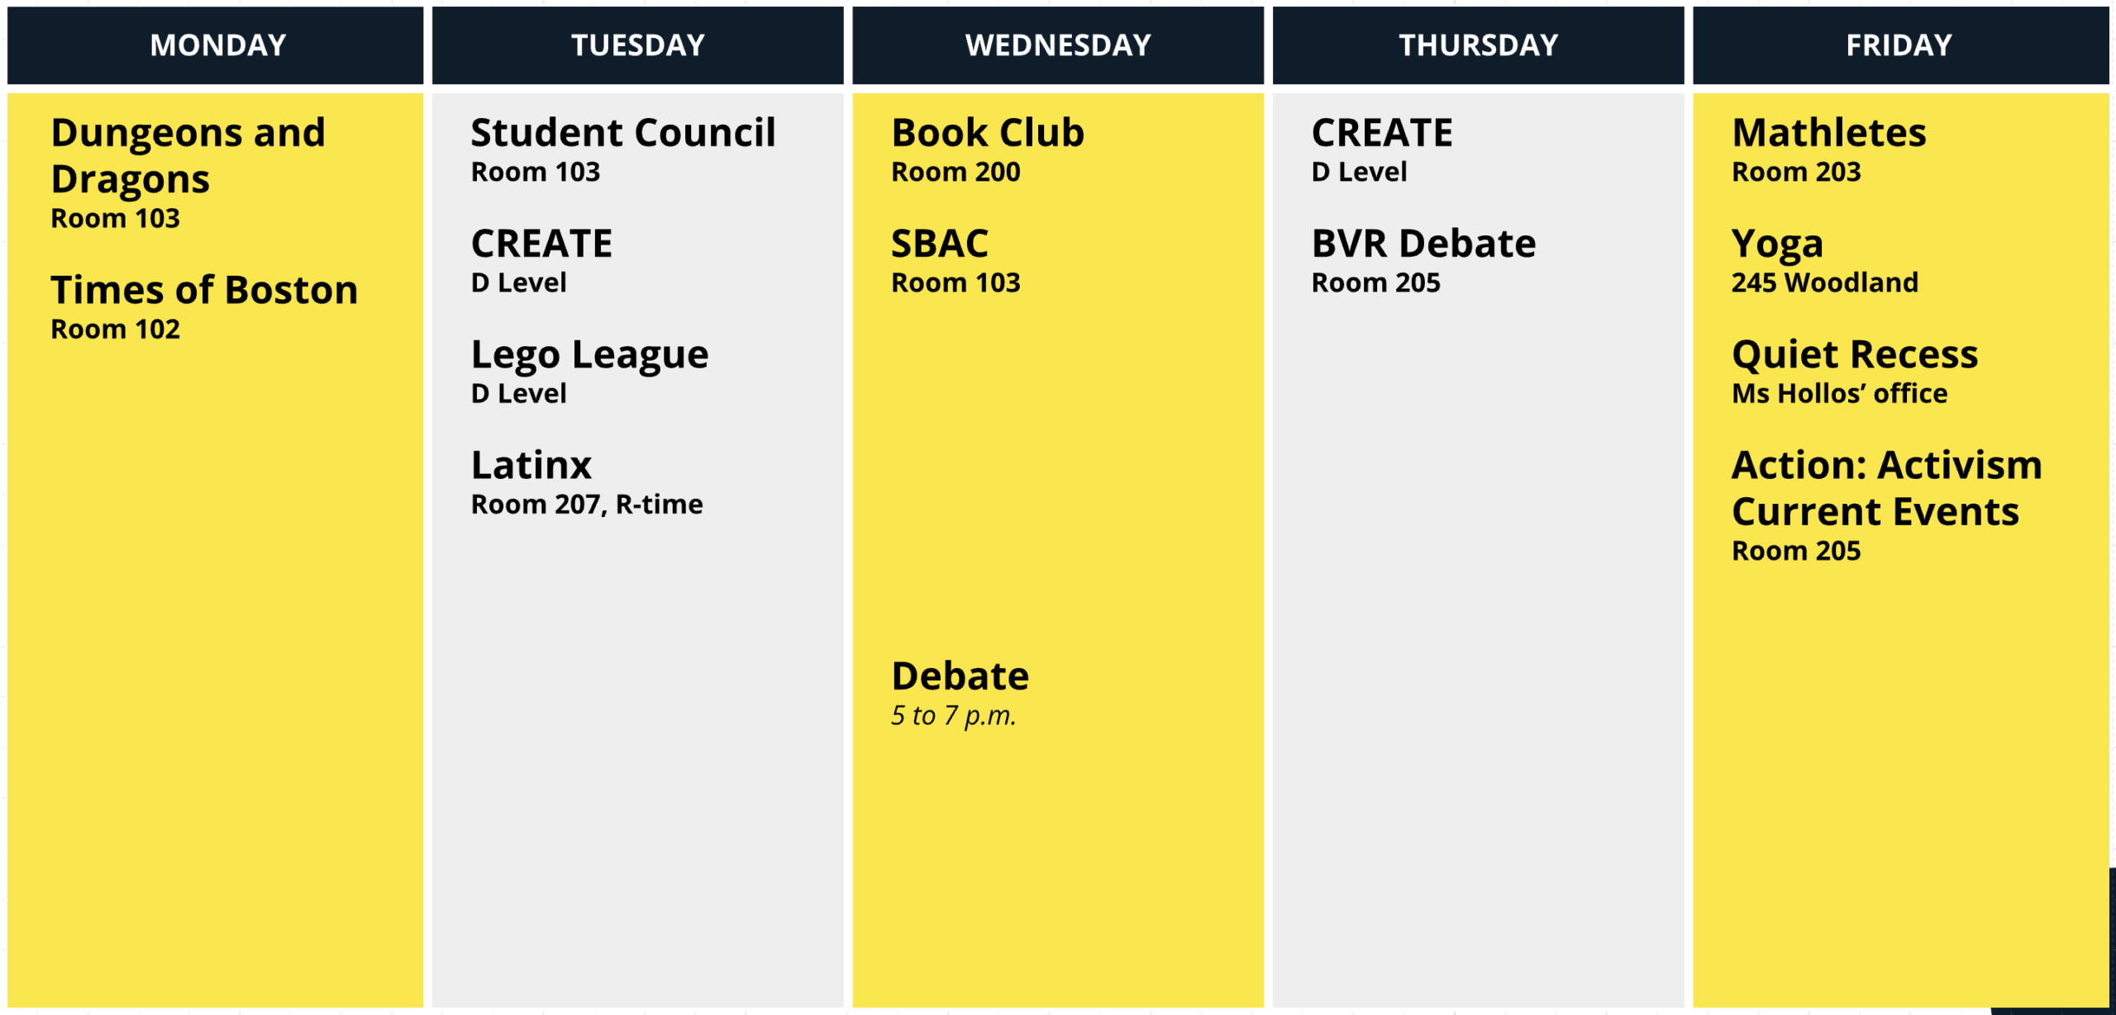Click the Quiet Recess entry
The height and width of the screenshot is (1015, 2116).
coord(1855,355)
